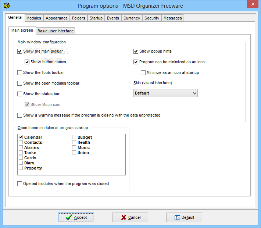Viewport: 261px width, 228px height.
Task: Click the MSD Organizer app icon in title bar
Action: coord(7,6)
